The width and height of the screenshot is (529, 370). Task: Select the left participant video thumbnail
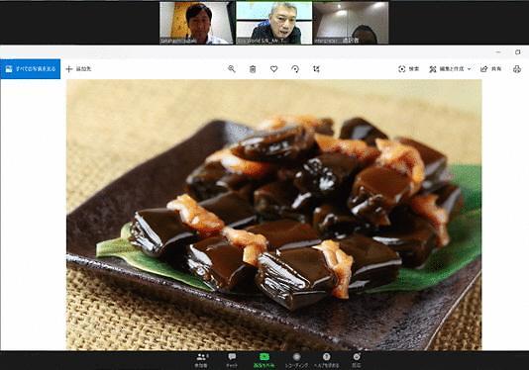(197, 23)
